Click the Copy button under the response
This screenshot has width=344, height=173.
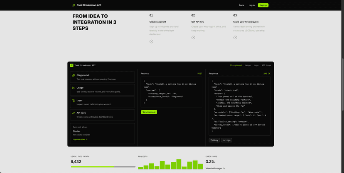coord(214,140)
